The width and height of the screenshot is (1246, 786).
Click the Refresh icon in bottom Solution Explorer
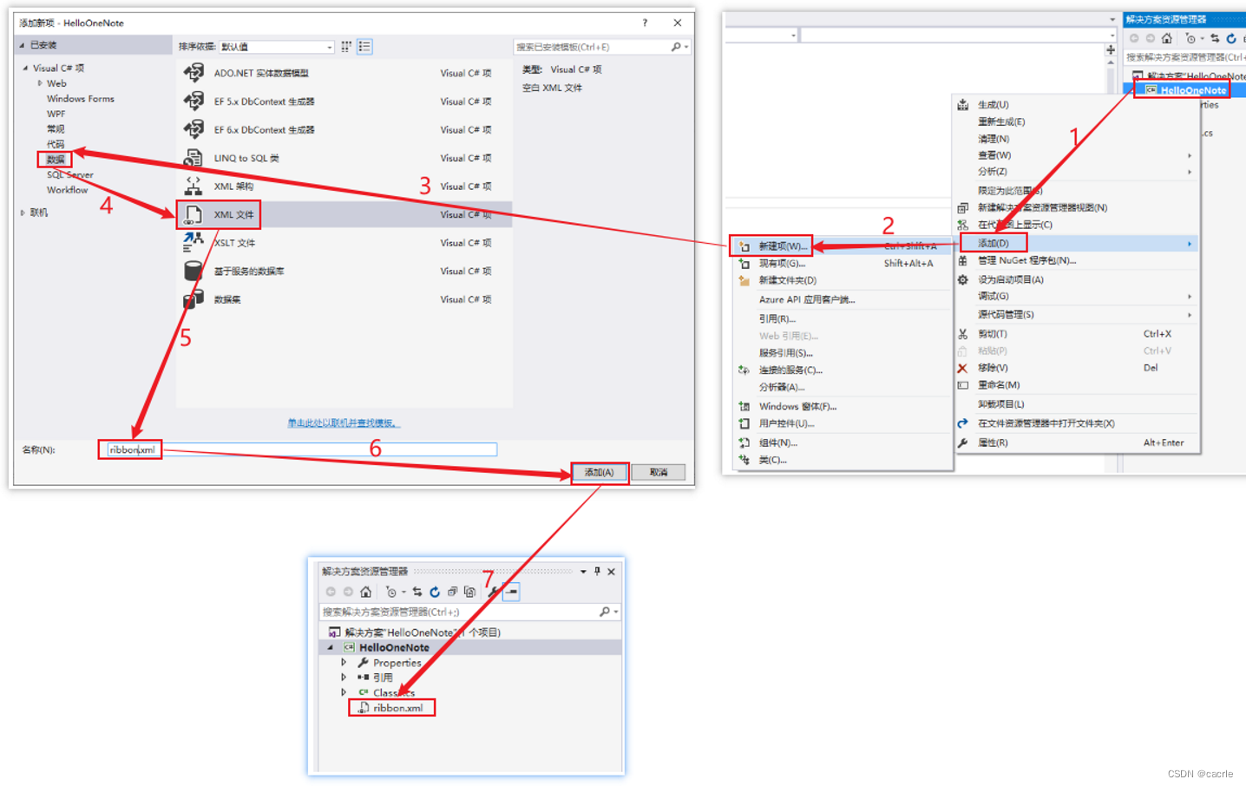(x=435, y=592)
